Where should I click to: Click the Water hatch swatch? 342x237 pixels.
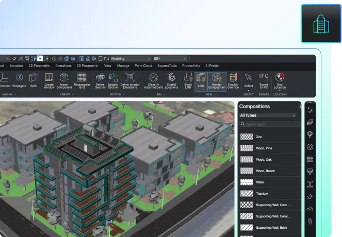(247, 182)
